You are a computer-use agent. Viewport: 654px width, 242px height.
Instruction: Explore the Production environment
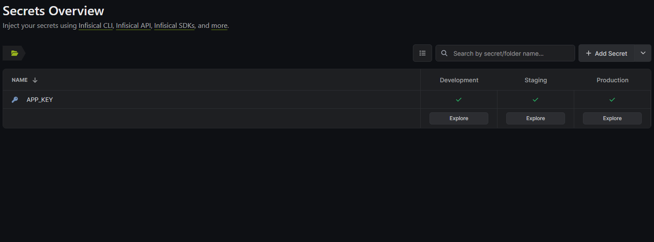tap(612, 118)
